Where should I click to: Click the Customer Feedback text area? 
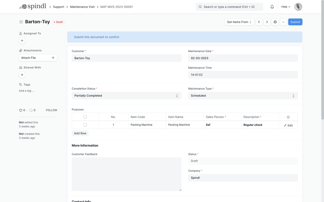126,174
